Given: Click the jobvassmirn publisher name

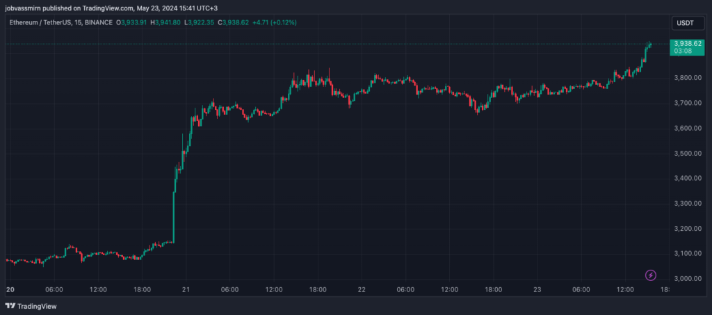Looking at the screenshot, I should (x=29, y=7).
